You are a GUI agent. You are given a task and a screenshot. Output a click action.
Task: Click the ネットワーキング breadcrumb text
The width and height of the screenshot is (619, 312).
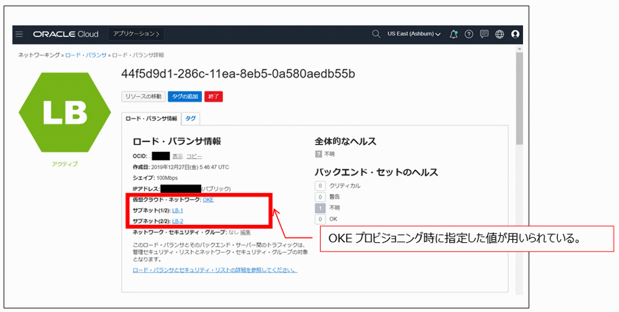point(38,55)
